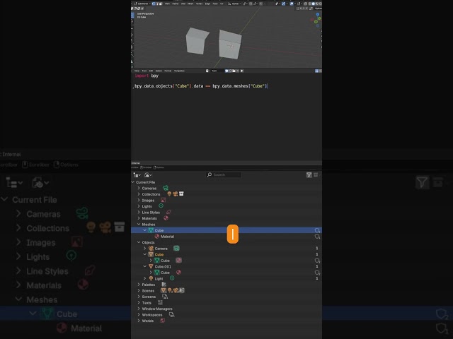
Task: Select Cube.001 in the Objects tree
Action: [x=163, y=266]
